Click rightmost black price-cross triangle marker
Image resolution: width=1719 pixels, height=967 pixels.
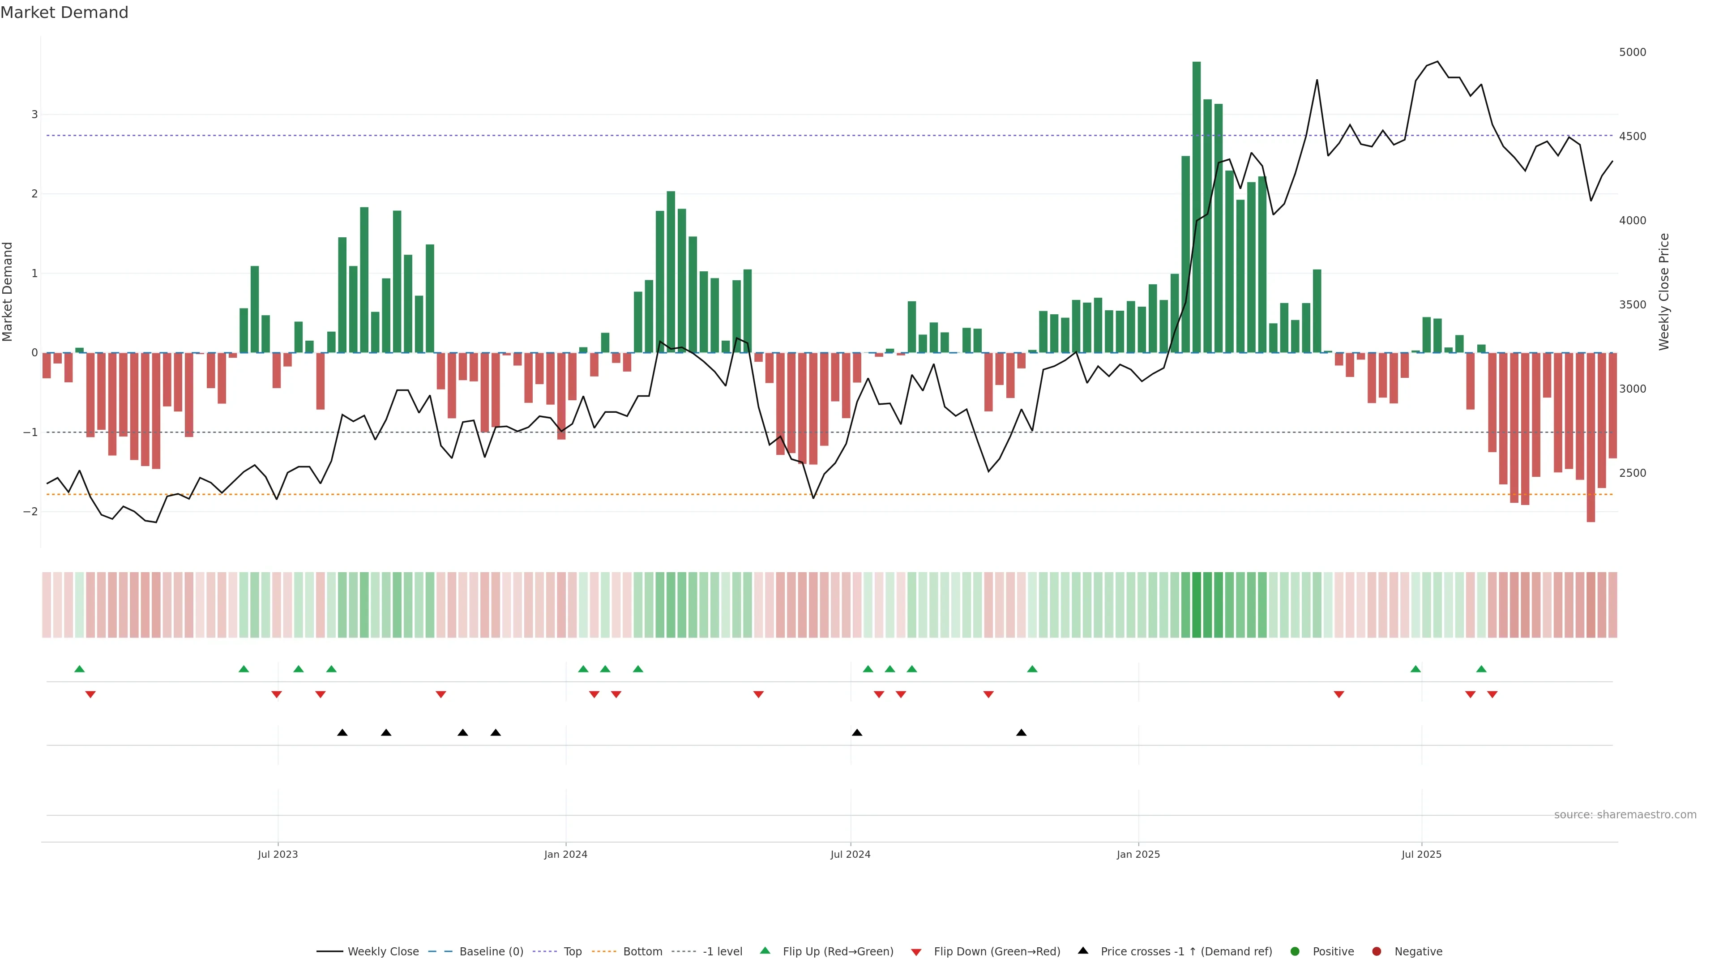click(x=1021, y=732)
